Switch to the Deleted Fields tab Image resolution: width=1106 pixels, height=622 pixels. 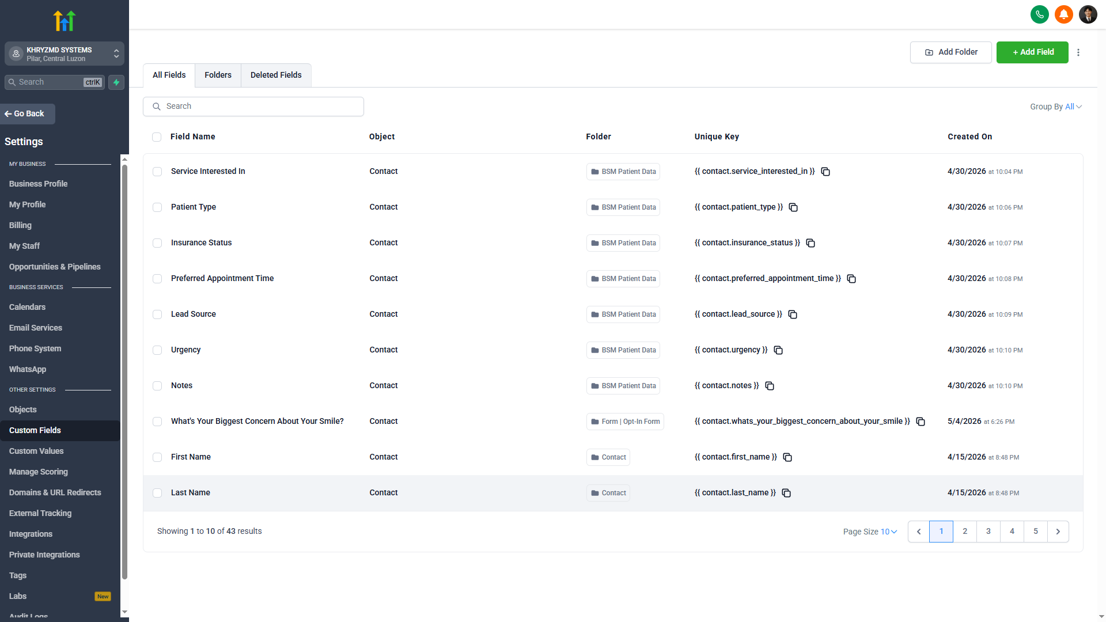276,75
